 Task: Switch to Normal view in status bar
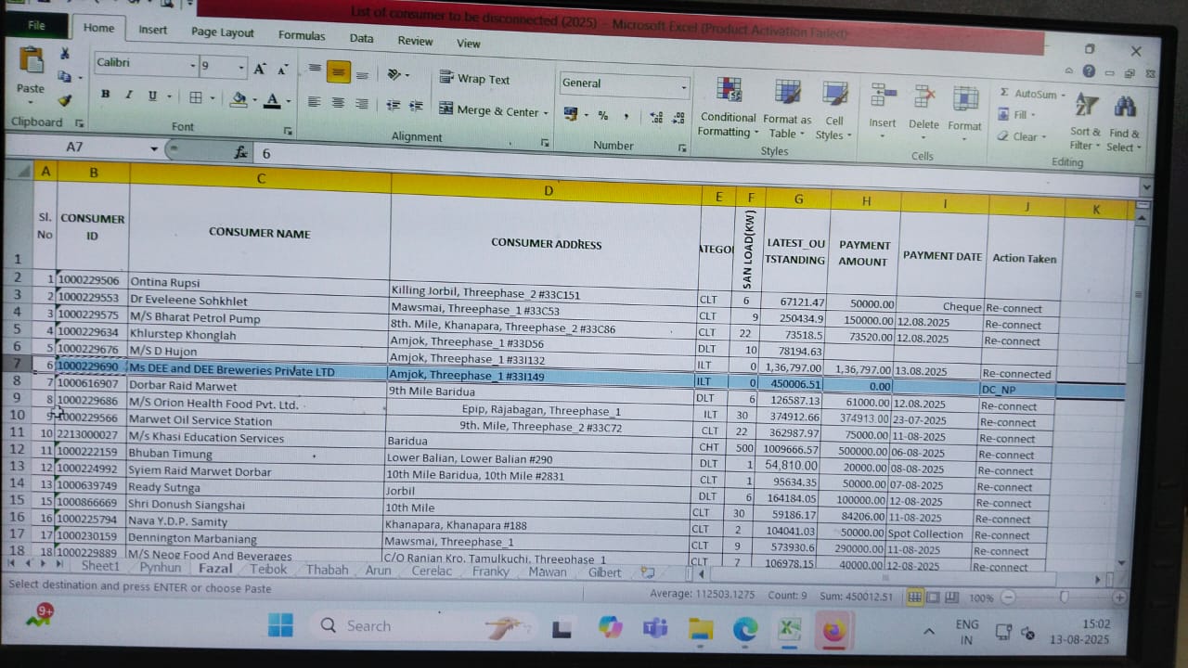914,597
